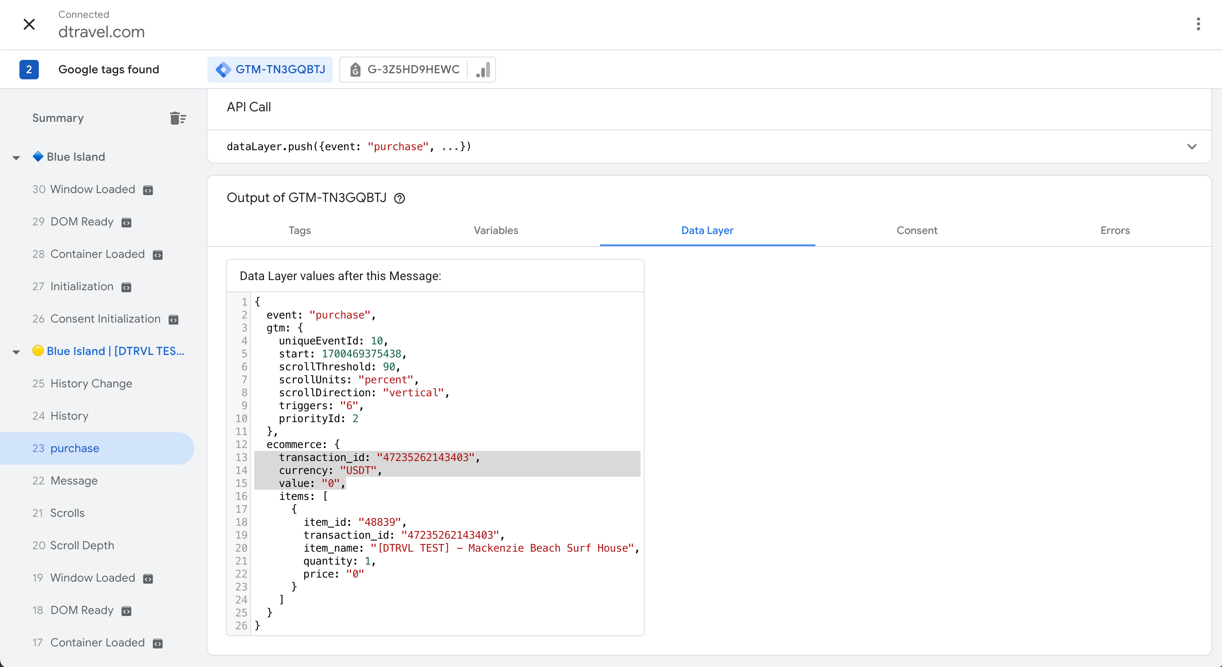This screenshot has width=1222, height=667.
Task: Click the value: "0" line
Action: [x=312, y=483]
